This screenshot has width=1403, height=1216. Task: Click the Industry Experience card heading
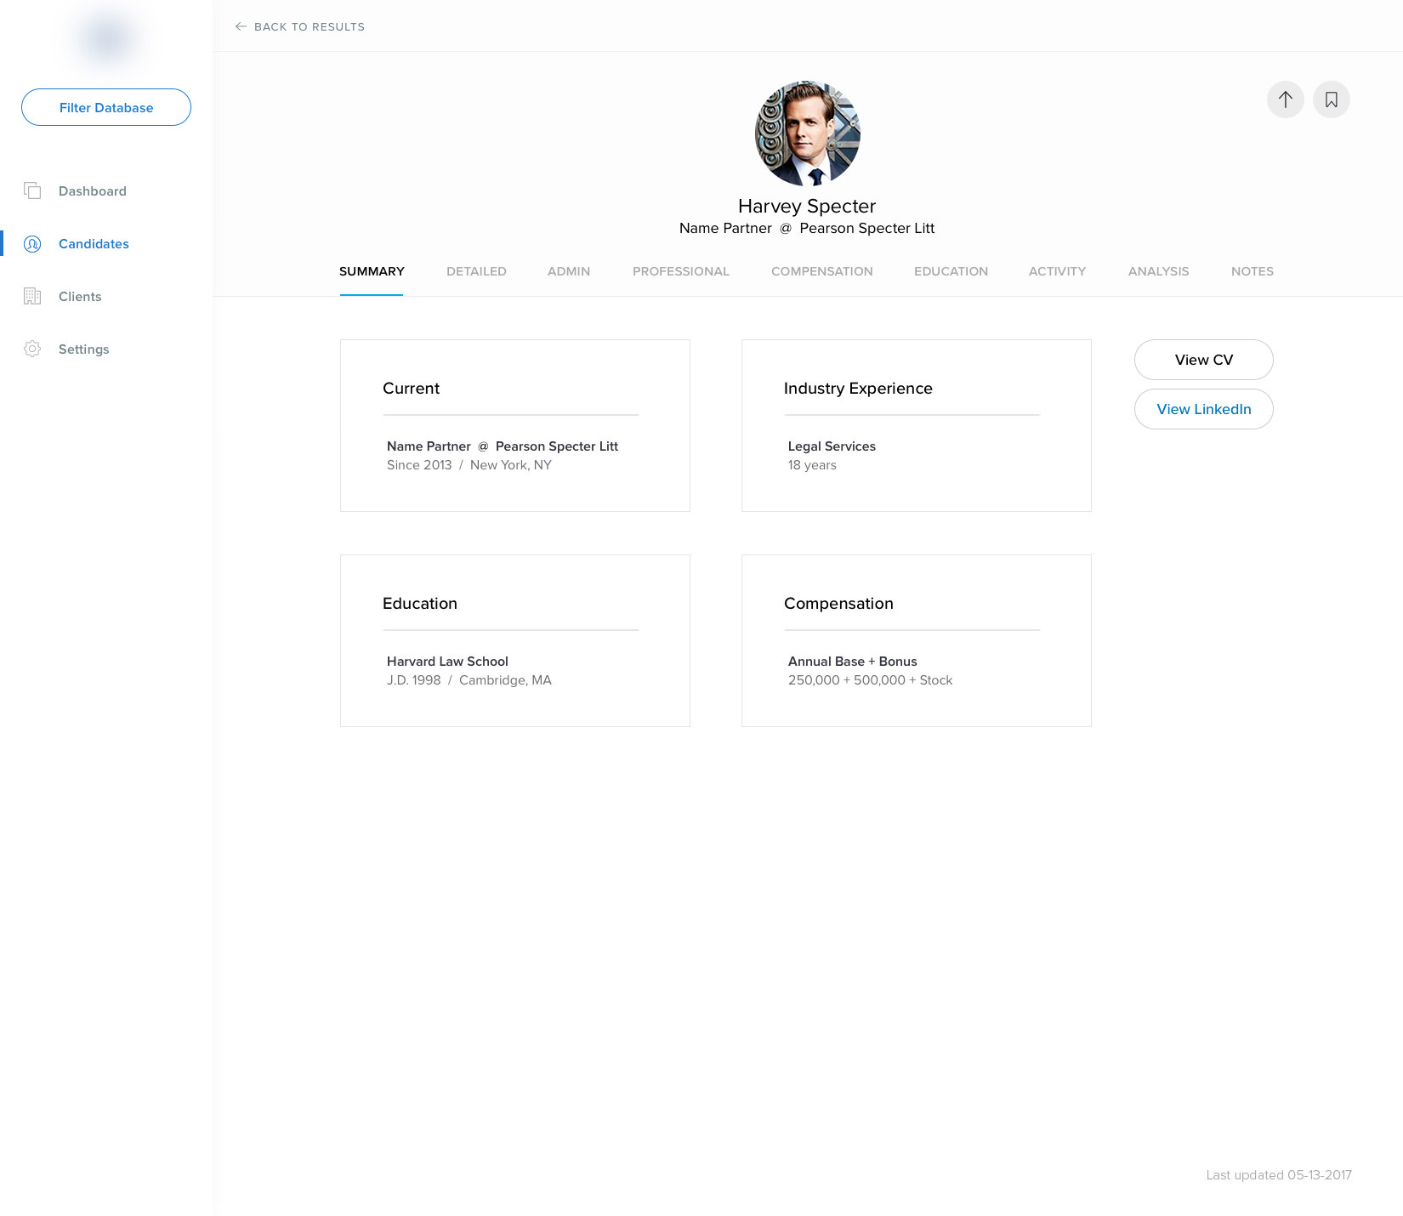(858, 388)
